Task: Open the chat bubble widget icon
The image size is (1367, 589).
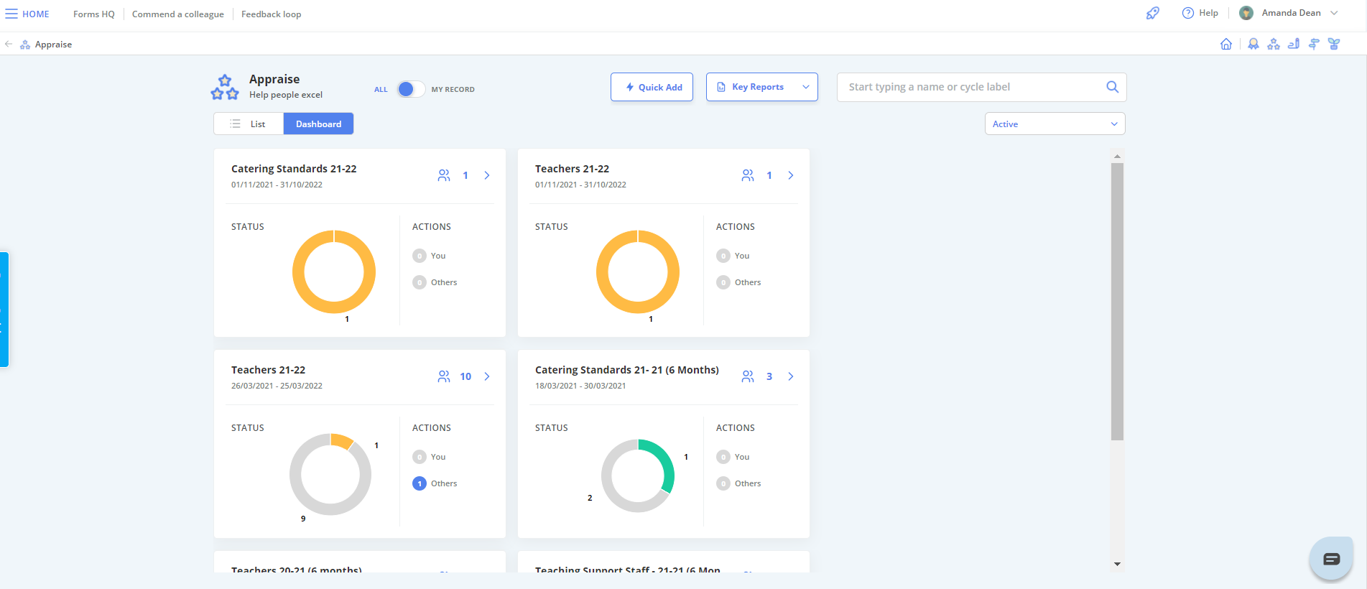Action: coord(1331,559)
